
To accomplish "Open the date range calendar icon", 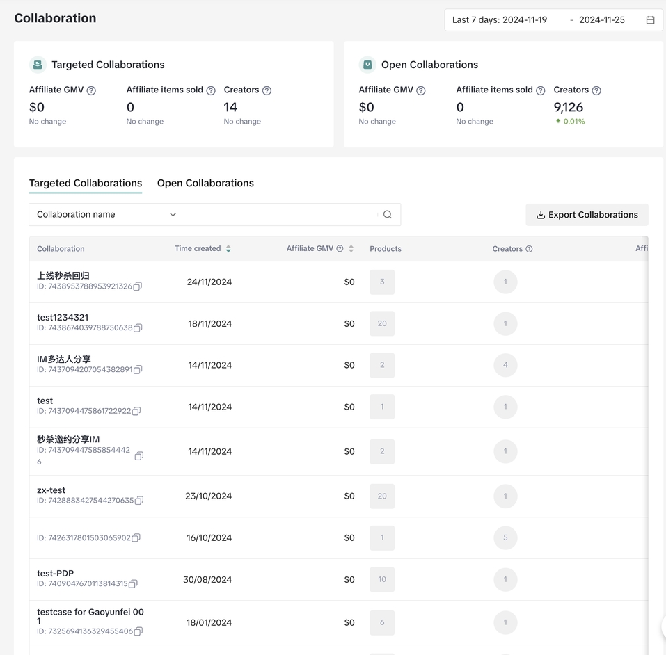I will coord(650,20).
